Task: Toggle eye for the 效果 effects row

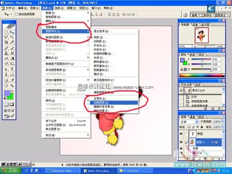Action: 181,148
